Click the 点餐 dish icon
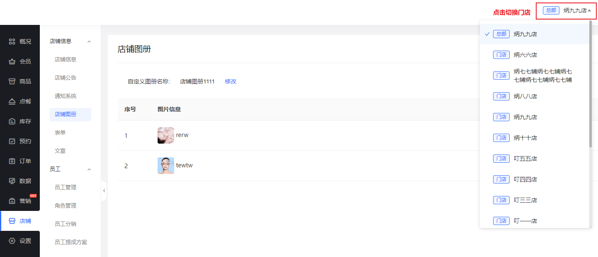 coord(12,101)
